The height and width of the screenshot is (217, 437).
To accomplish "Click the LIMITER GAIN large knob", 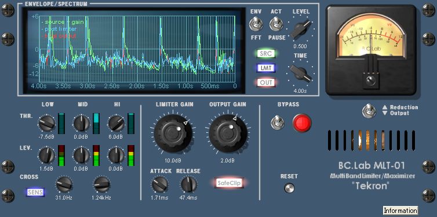I will [173, 133].
